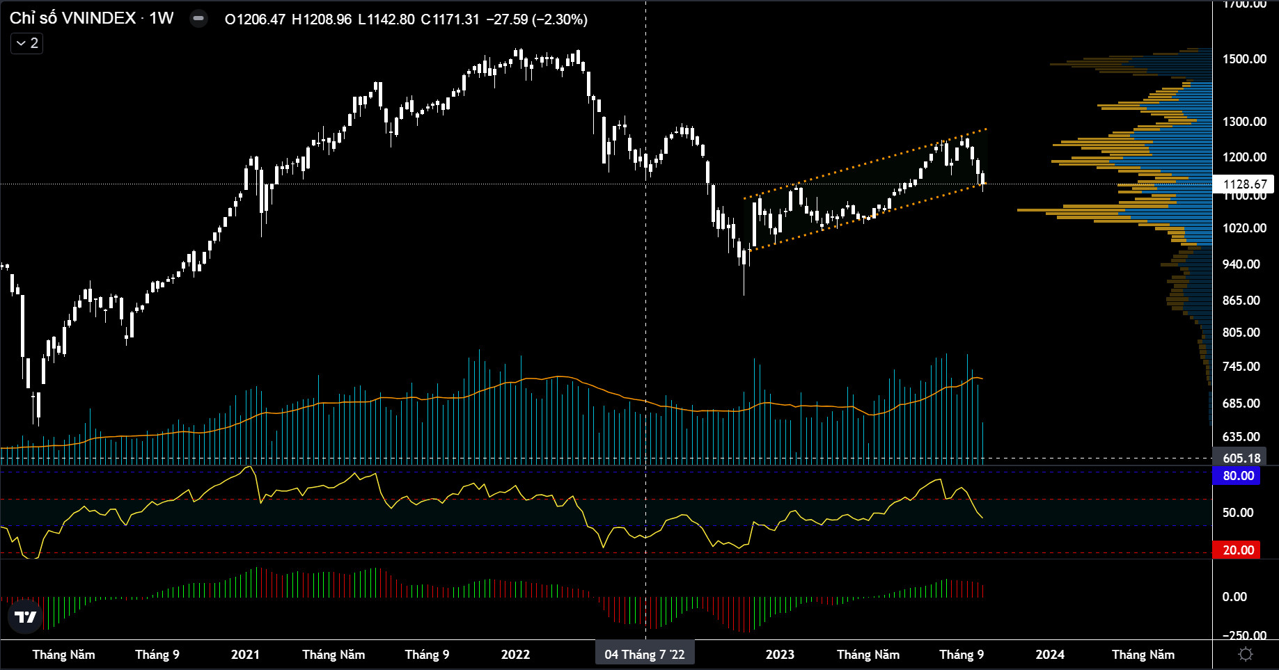
Task: Click the high value H1208.96
Action: click(x=322, y=19)
